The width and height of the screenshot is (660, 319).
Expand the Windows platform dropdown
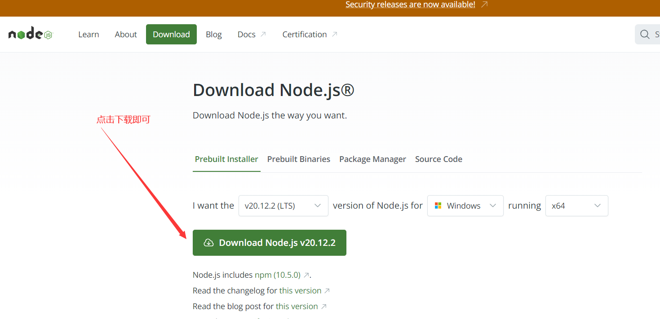point(465,205)
